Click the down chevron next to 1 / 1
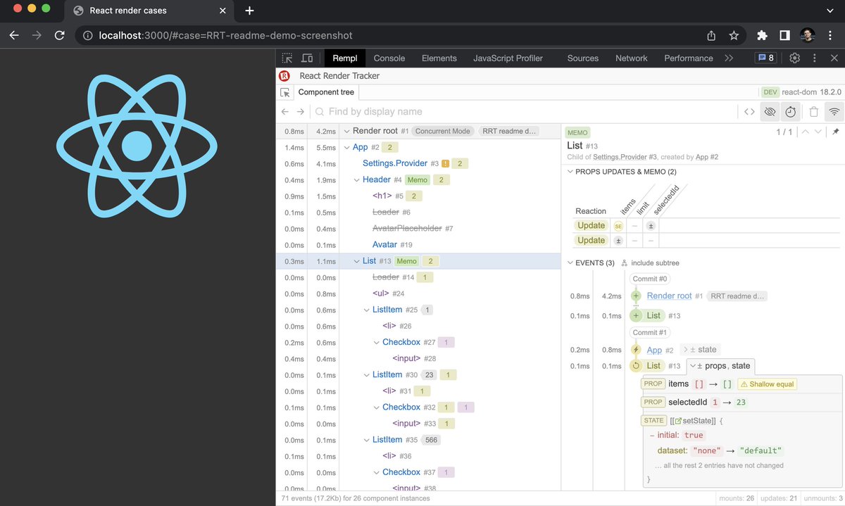This screenshot has width=845, height=506. click(x=818, y=132)
